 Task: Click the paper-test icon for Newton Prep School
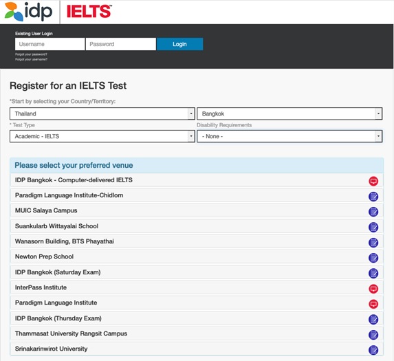tap(373, 258)
